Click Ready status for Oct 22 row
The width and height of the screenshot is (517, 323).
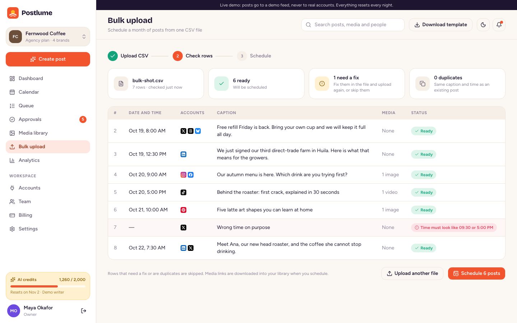[x=424, y=248]
